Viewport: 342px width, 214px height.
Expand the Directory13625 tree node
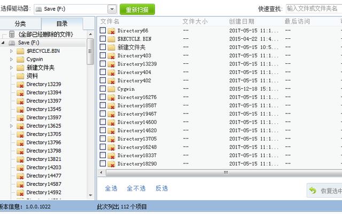click(x=12, y=126)
